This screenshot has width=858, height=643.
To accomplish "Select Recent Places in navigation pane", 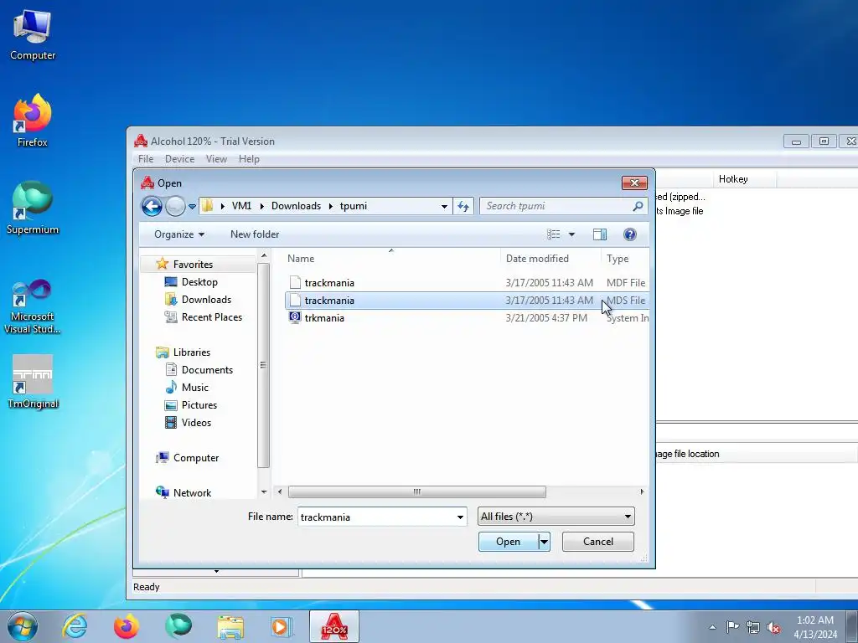I will pos(212,317).
